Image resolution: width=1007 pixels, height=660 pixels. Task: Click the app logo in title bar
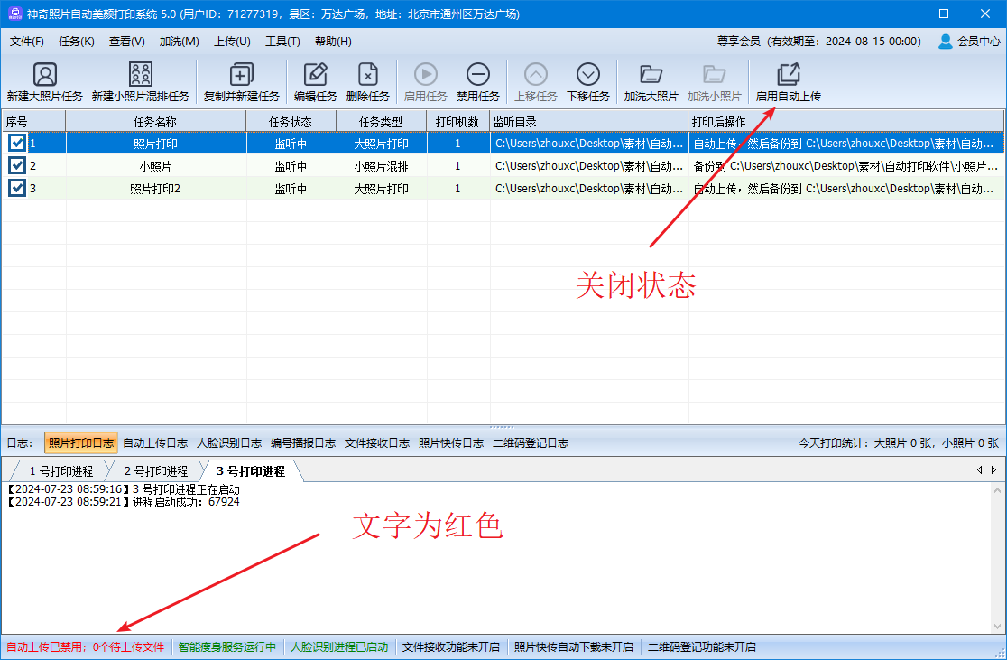point(14,14)
